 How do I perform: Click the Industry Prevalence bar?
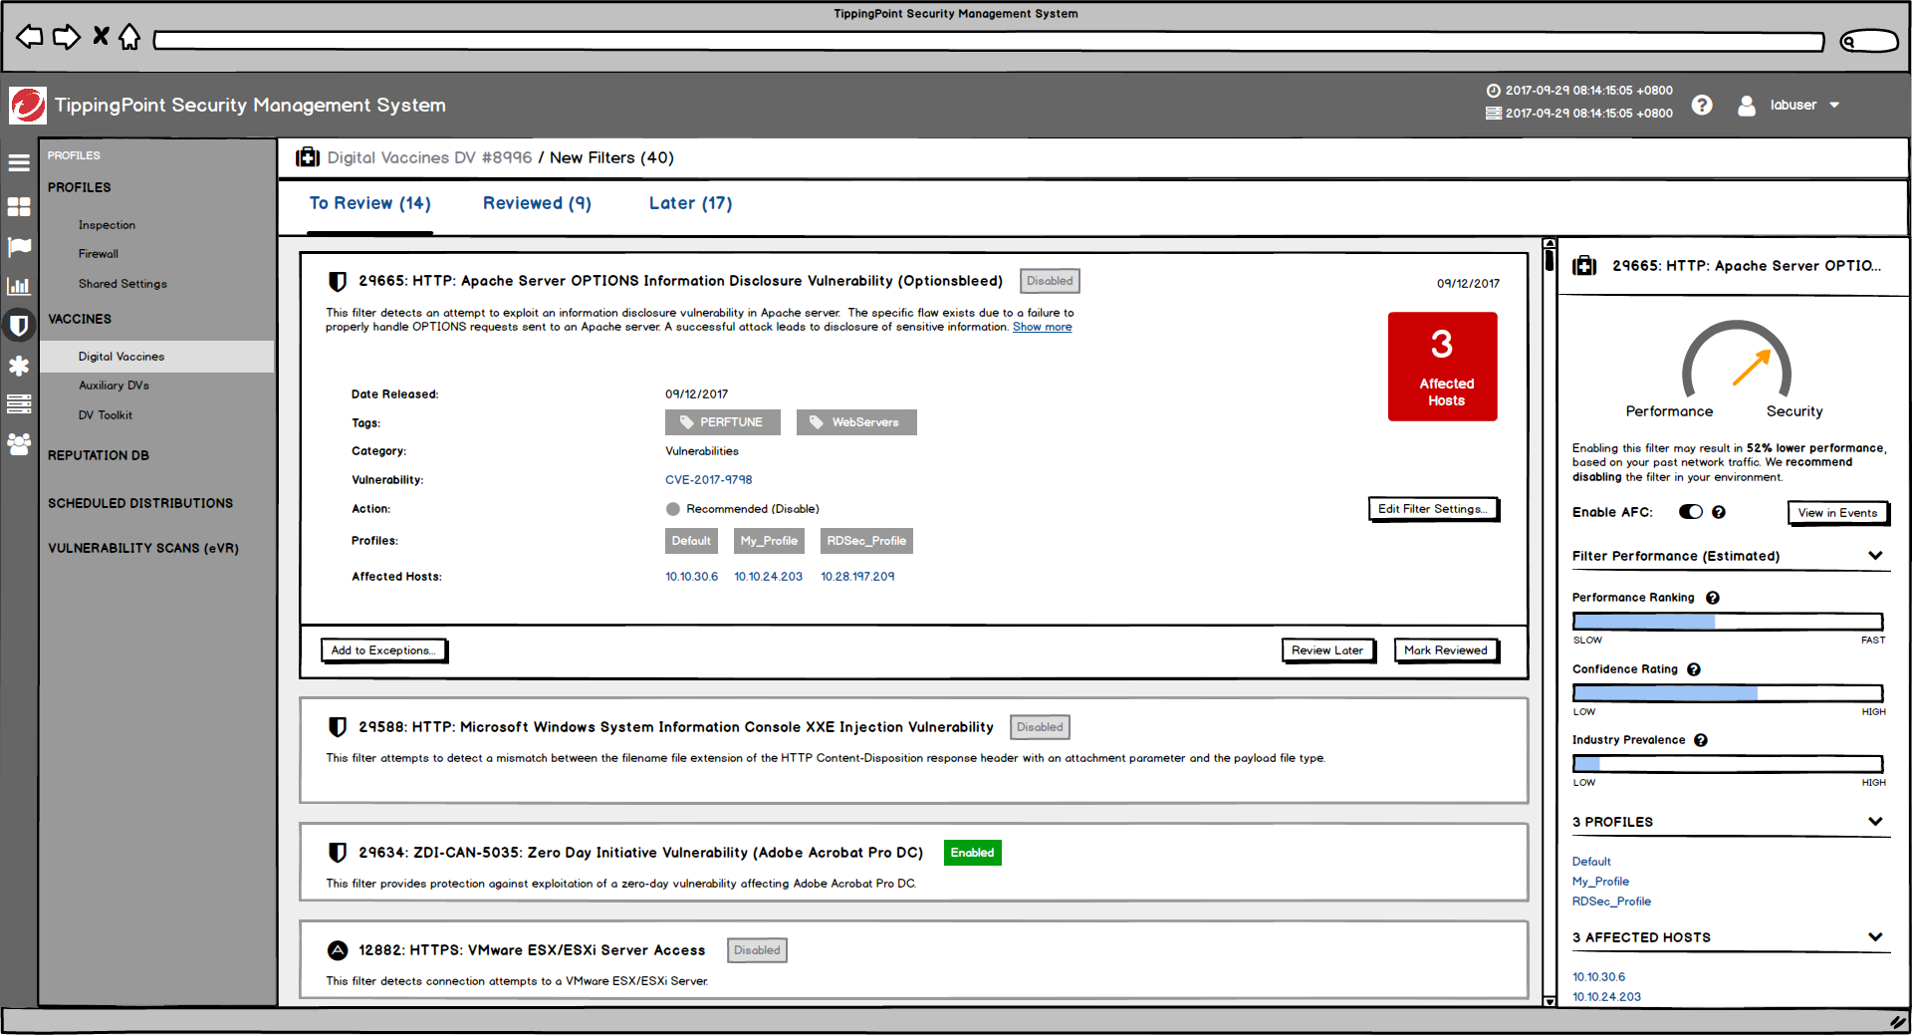[1728, 764]
